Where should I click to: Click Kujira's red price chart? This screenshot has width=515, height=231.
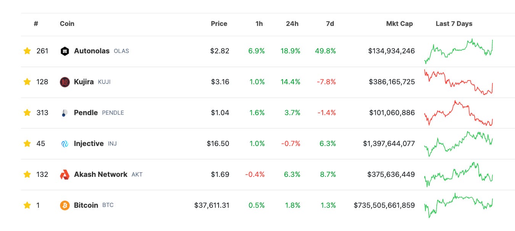click(x=458, y=82)
